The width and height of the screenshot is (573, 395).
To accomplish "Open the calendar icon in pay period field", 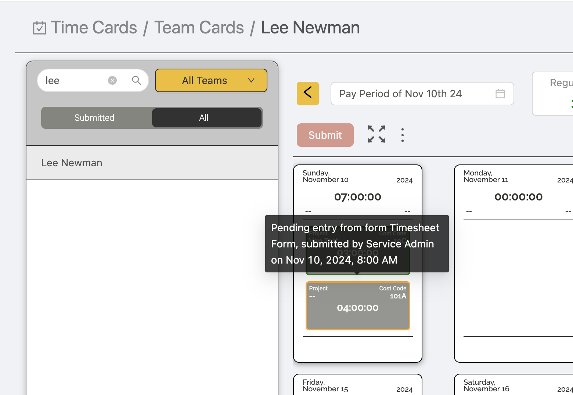I will pos(500,94).
